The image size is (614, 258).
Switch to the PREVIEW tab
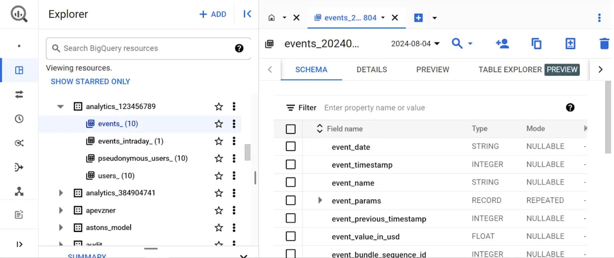click(x=432, y=70)
